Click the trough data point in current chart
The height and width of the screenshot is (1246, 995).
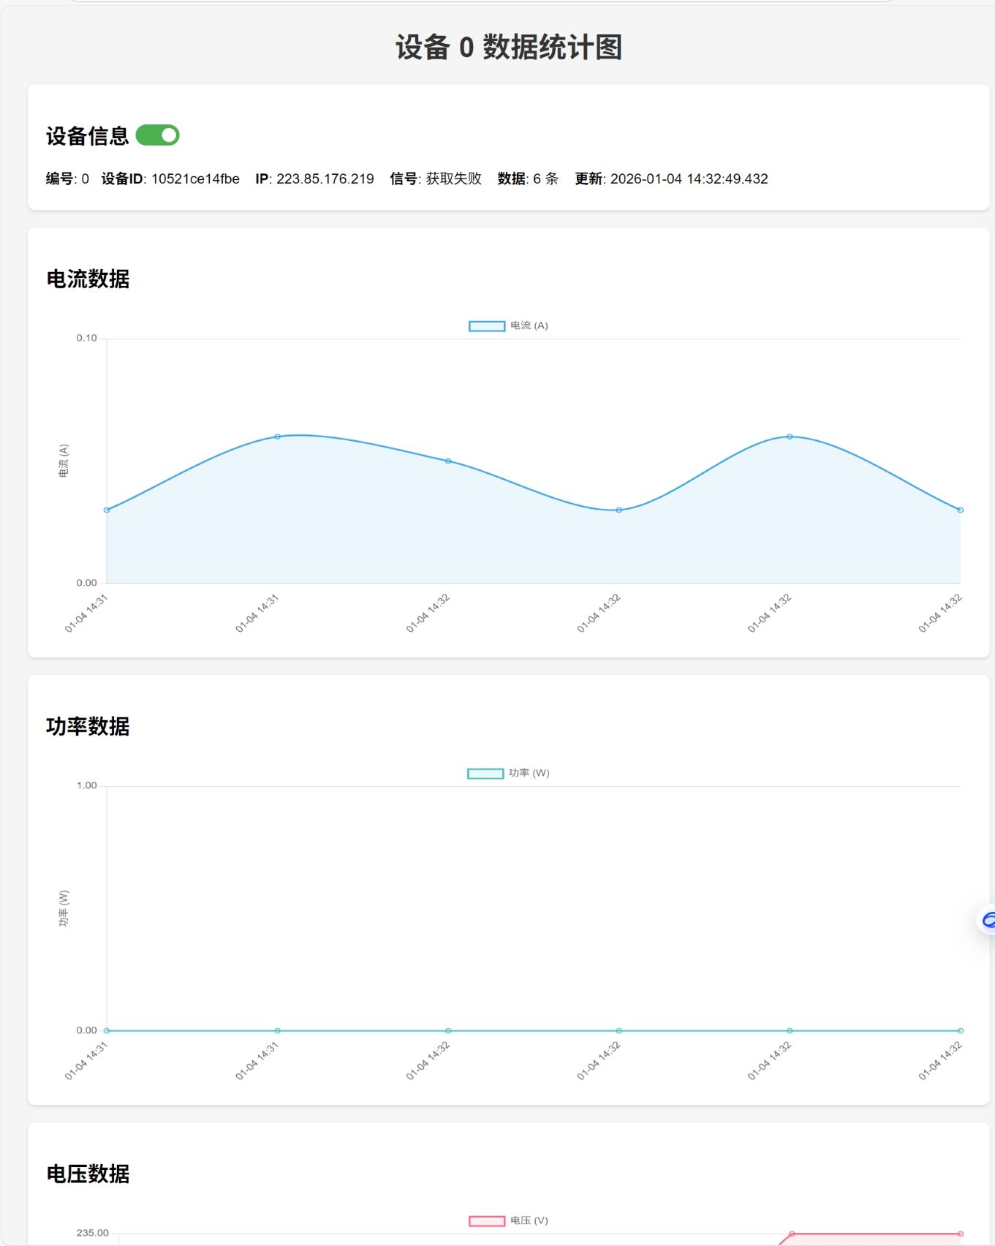click(618, 510)
